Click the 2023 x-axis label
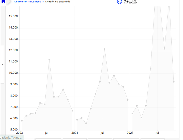This screenshot has width=183, height=140. click(x=20, y=133)
